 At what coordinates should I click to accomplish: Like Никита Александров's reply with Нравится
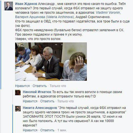(x=30, y=130)
